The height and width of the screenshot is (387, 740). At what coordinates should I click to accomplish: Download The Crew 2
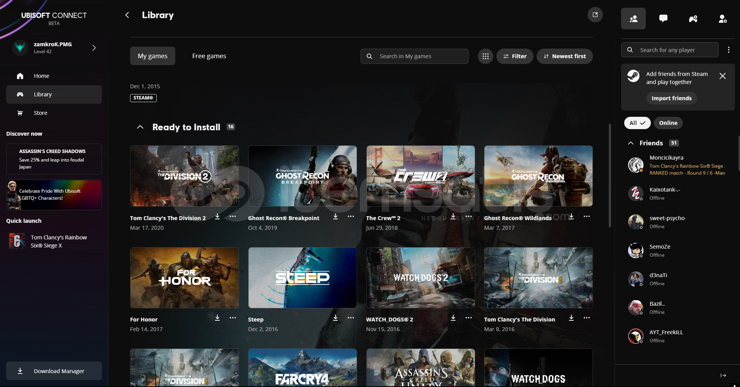453,217
